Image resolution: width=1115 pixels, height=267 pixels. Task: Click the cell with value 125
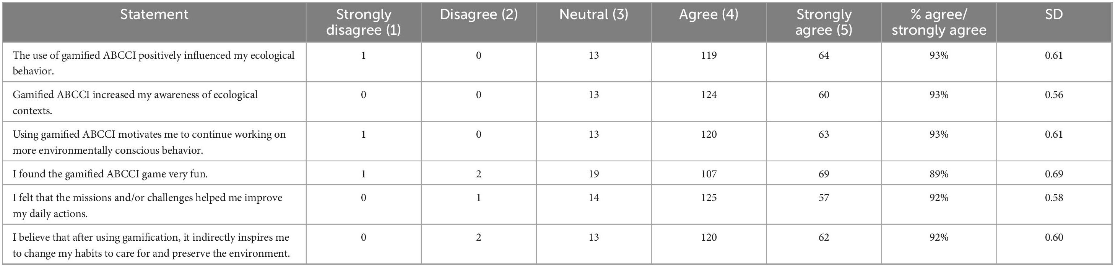(709, 198)
